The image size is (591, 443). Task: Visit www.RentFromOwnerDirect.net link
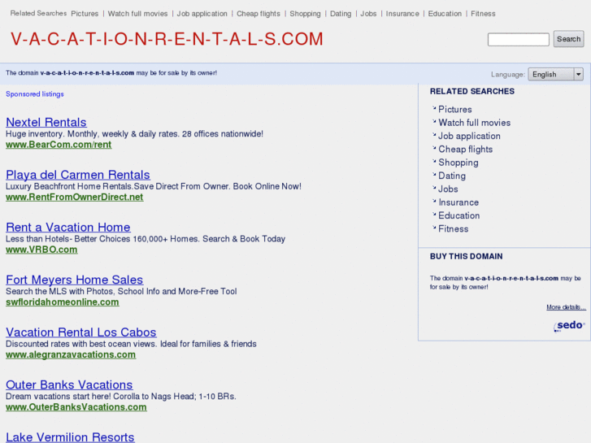[x=74, y=197]
